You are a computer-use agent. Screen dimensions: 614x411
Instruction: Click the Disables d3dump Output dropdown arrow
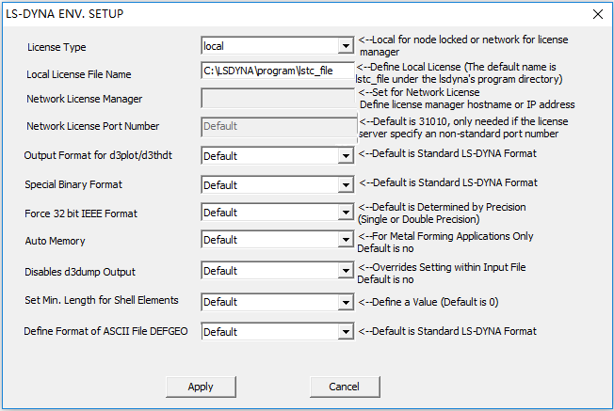click(x=346, y=271)
